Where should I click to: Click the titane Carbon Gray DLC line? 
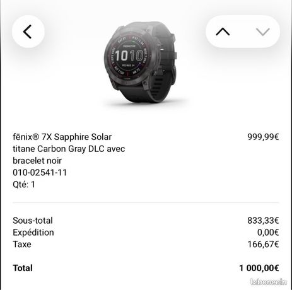[x=69, y=149]
